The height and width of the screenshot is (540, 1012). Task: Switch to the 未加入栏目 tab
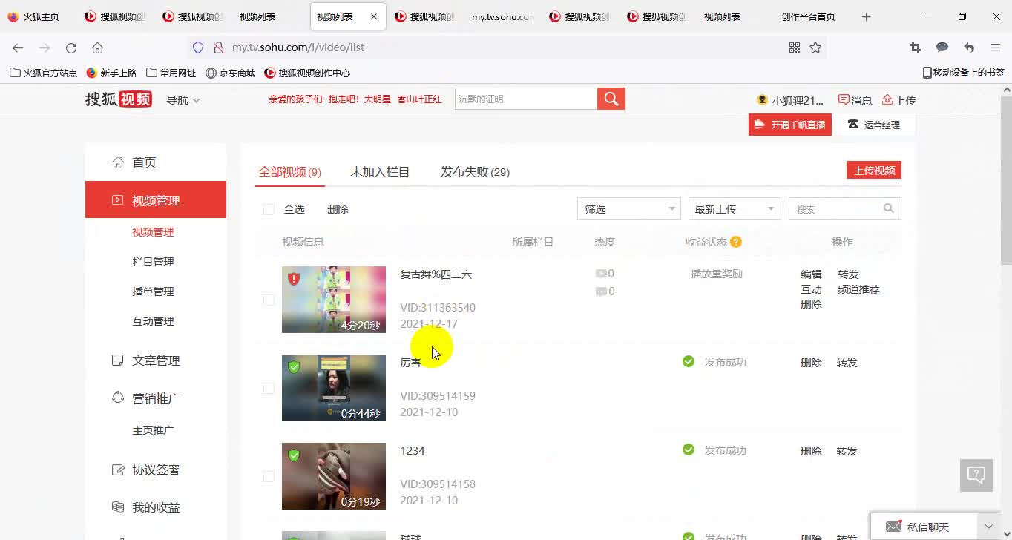[380, 172]
